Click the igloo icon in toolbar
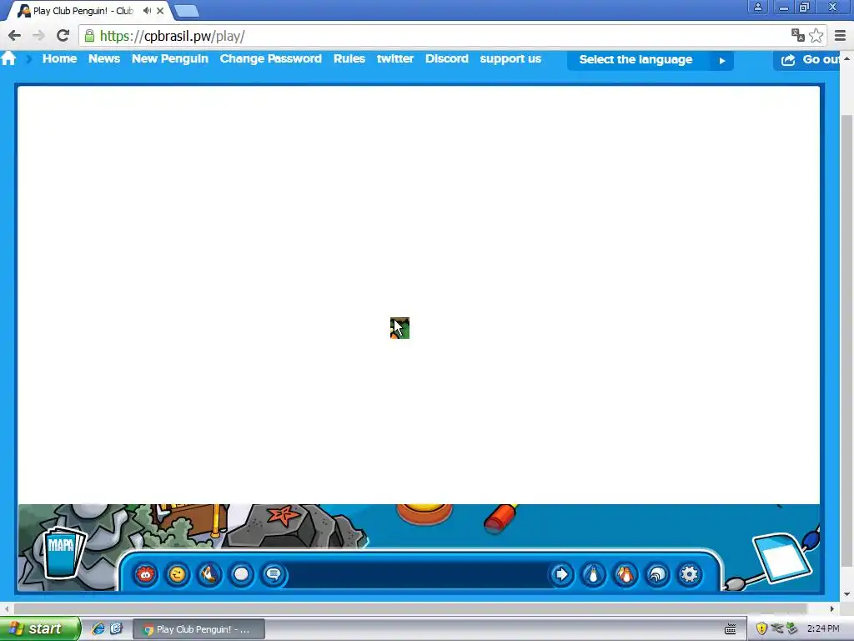Image resolution: width=854 pixels, height=641 pixels. pyautogui.click(x=657, y=574)
